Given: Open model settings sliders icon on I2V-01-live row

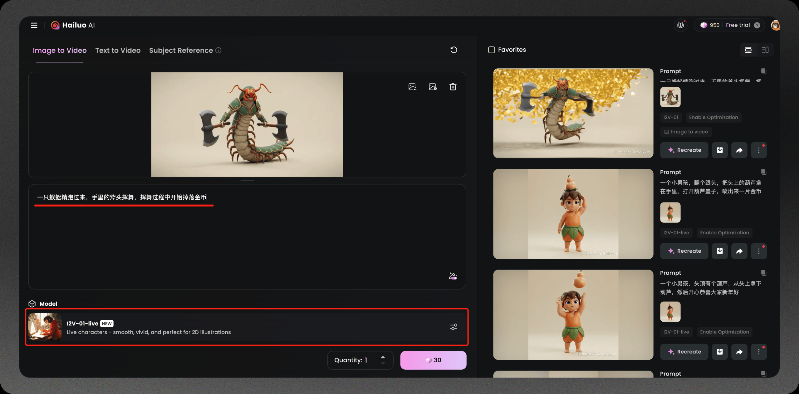Looking at the screenshot, I should (453, 327).
